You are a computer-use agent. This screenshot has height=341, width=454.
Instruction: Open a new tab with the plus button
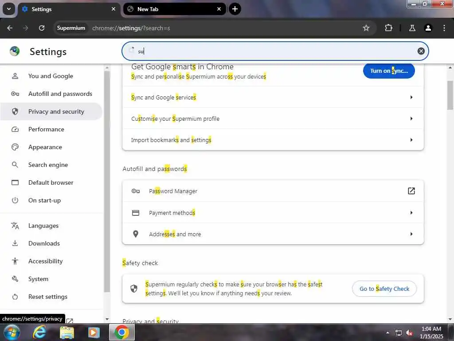pyautogui.click(x=235, y=9)
